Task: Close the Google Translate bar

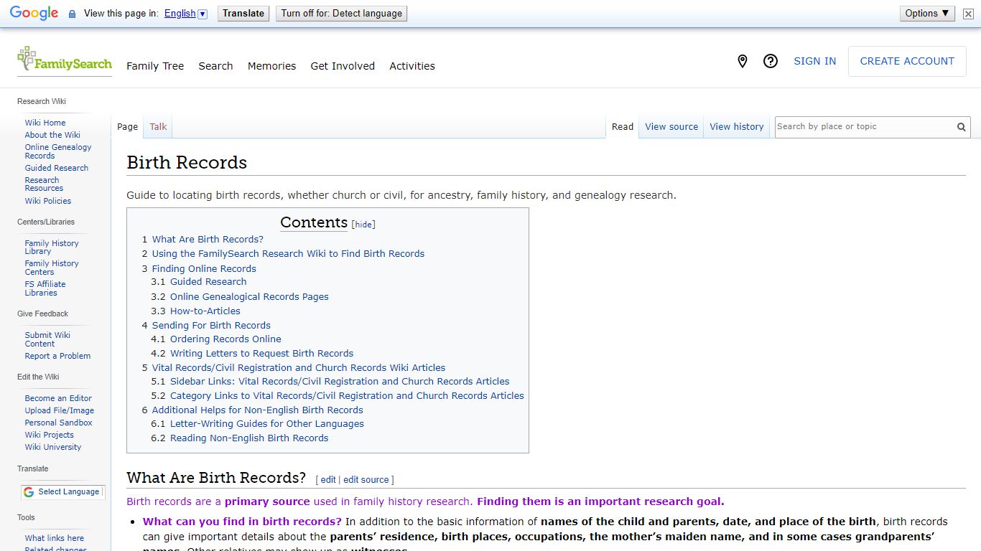Action: (968, 14)
